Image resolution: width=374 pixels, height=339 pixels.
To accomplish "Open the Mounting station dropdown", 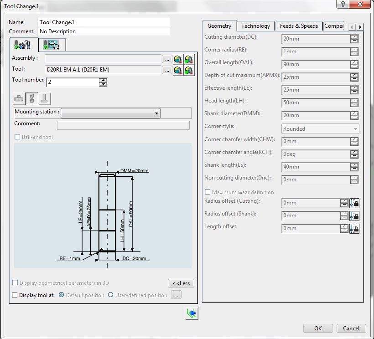I will [x=156, y=113].
